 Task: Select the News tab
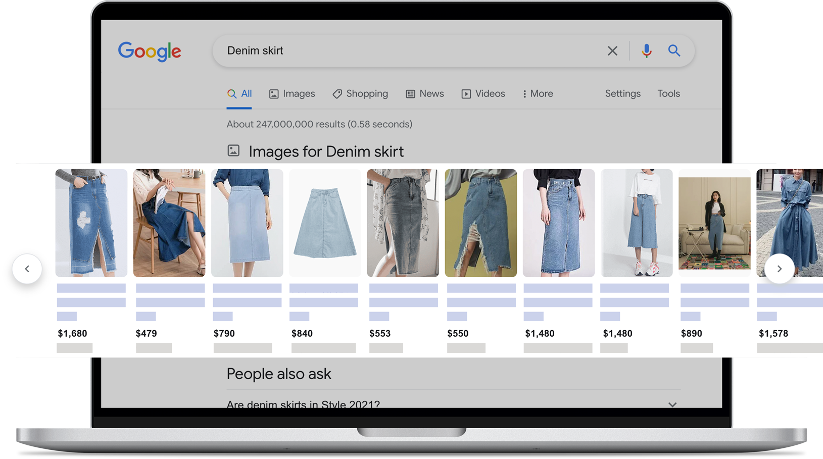click(425, 94)
